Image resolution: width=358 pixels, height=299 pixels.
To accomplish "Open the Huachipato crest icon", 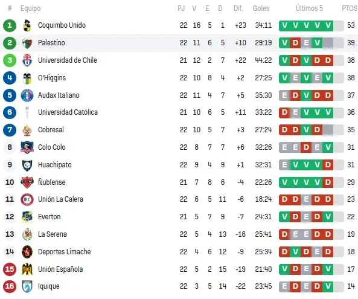I will click(x=27, y=165).
